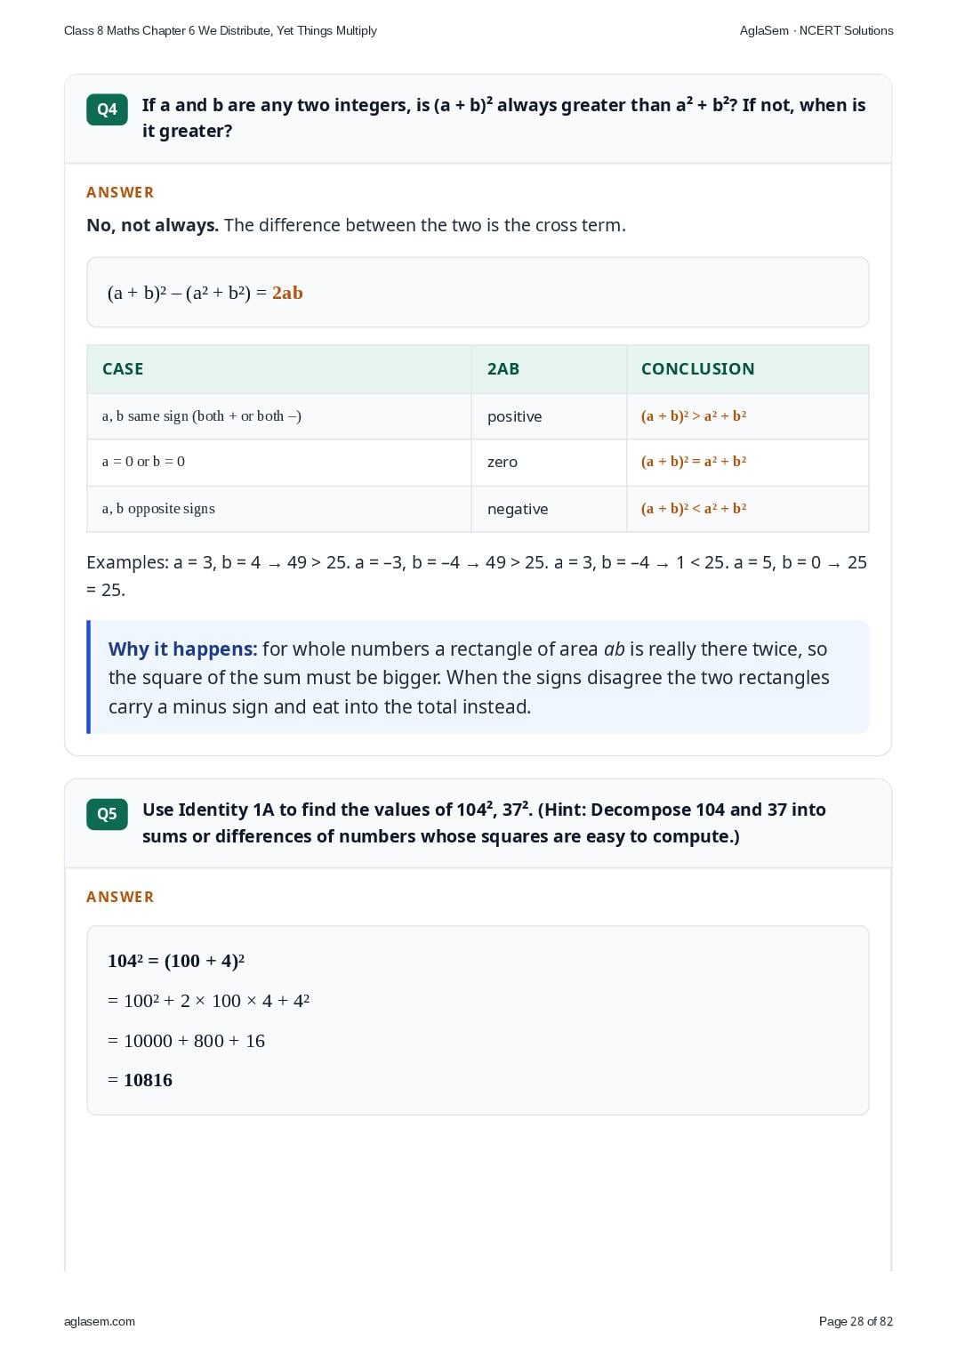Image resolution: width=957 pixels, height=1354 pixels.
Task: Click the 'a, b same sign' table cell
Action: [x=279, y=416]
